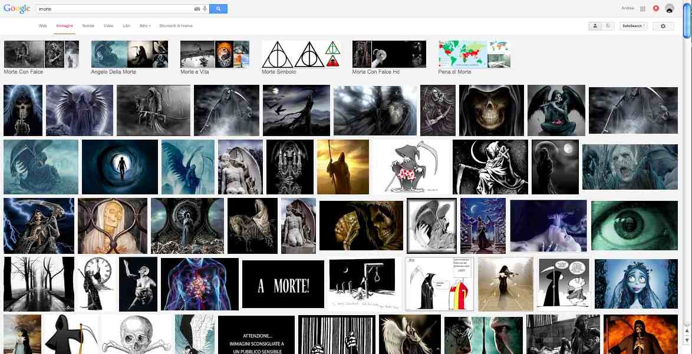Viewport: 692px width, 354px height.
Task: Toggle global results with the globe icon
Action: pyautogui.click(x=608, y=26)
